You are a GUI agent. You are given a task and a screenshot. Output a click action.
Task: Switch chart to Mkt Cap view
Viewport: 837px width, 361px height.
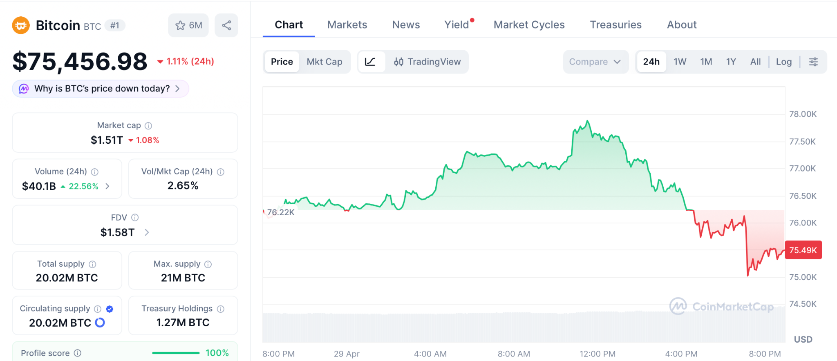click(x=325, y=62)
